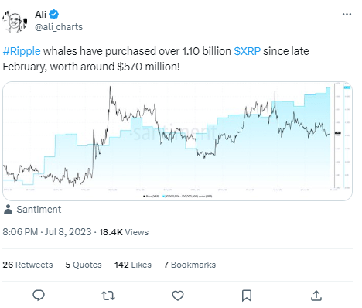
Task: Open the #Ripple hashtag link
Action: (22, 51)
